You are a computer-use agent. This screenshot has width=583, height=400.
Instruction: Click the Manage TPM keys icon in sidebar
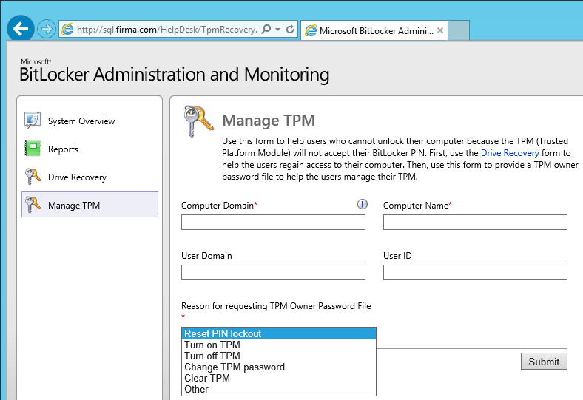pos(33,205)
